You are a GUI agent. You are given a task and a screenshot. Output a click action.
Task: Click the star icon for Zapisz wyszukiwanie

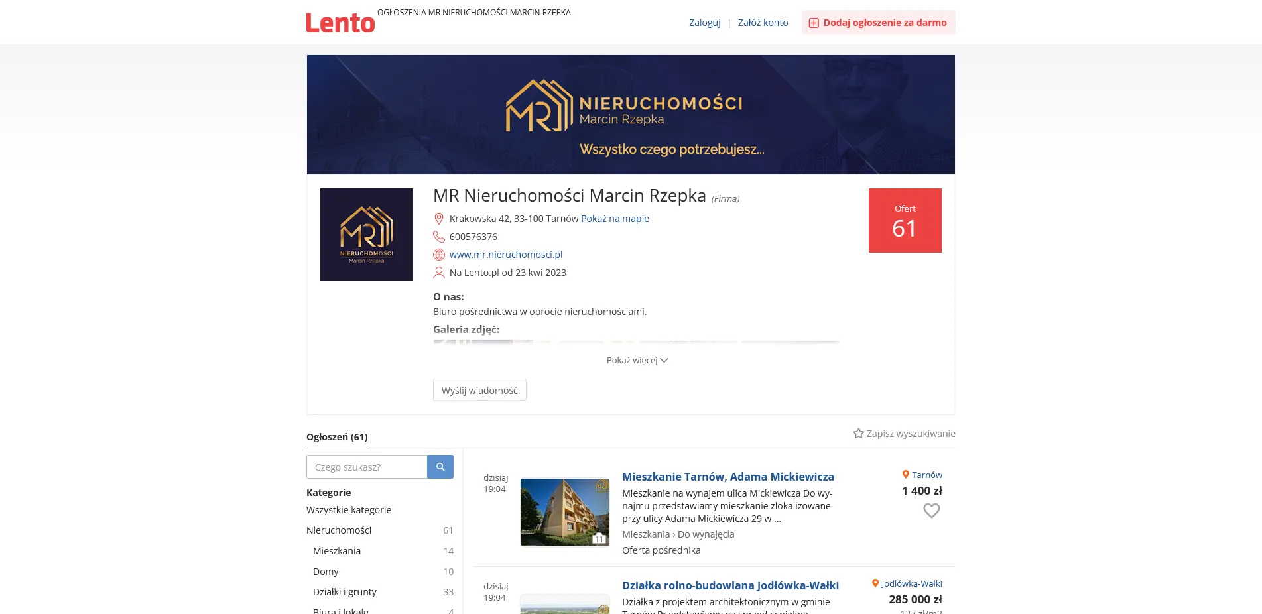coord(858,433)
